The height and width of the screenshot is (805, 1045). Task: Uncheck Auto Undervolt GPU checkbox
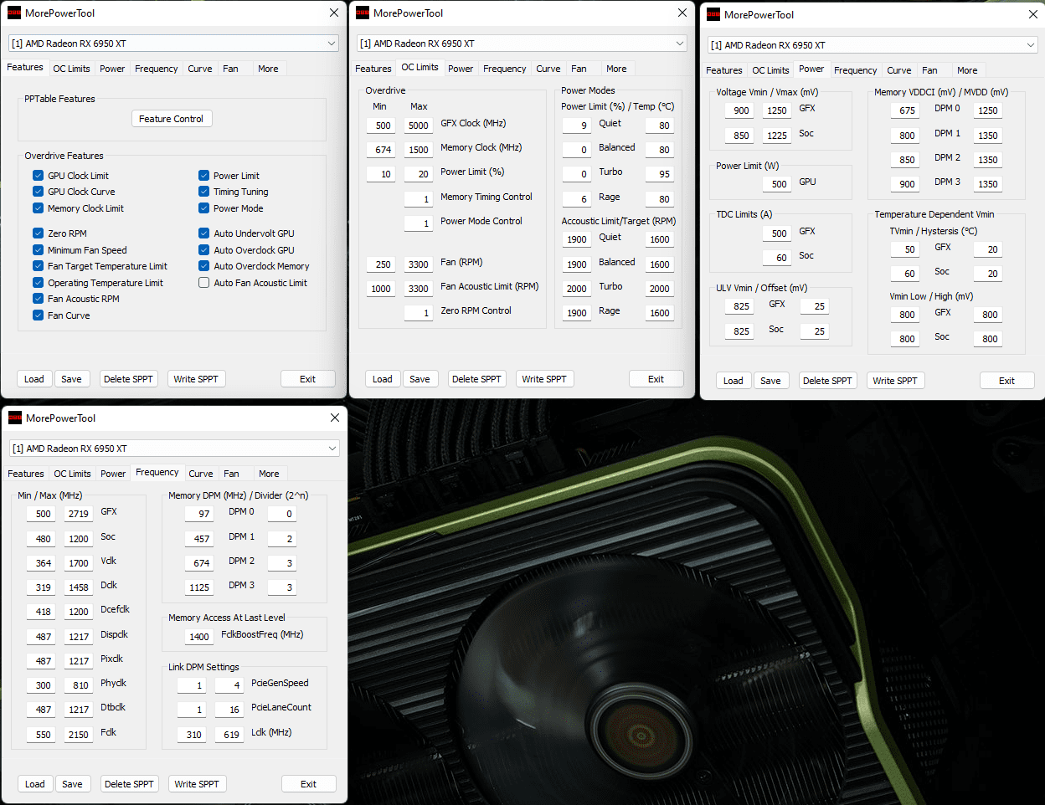coord(204,233)
